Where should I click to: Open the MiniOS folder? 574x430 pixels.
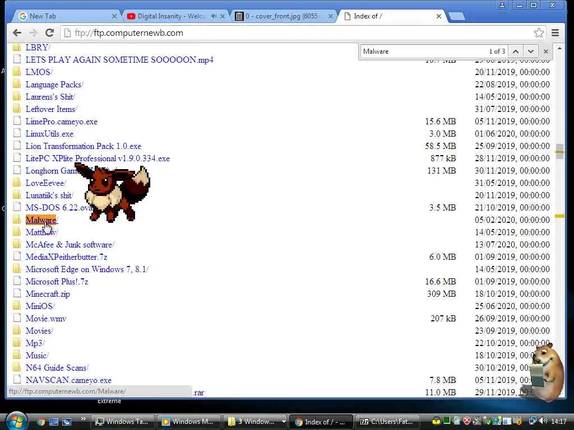(40, 306)
